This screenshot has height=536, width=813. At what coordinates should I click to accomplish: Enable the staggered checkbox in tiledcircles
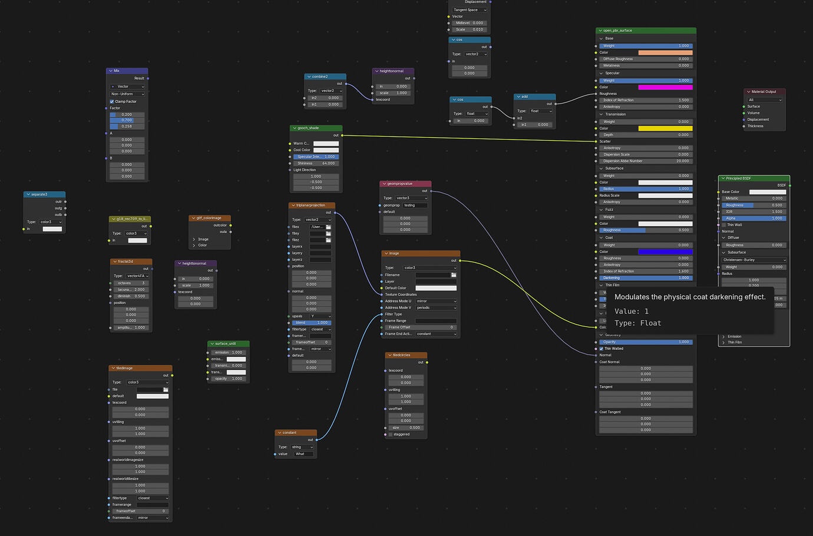coord(390,435)
